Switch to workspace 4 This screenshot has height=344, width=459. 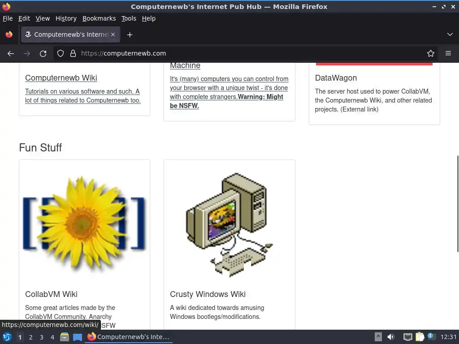[52, 337]
